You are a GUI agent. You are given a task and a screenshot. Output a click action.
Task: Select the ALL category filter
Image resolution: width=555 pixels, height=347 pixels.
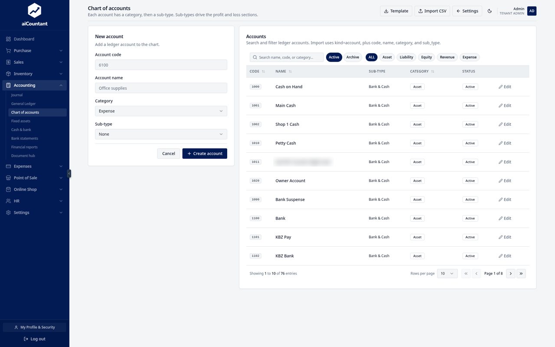[x=372, y=57]
